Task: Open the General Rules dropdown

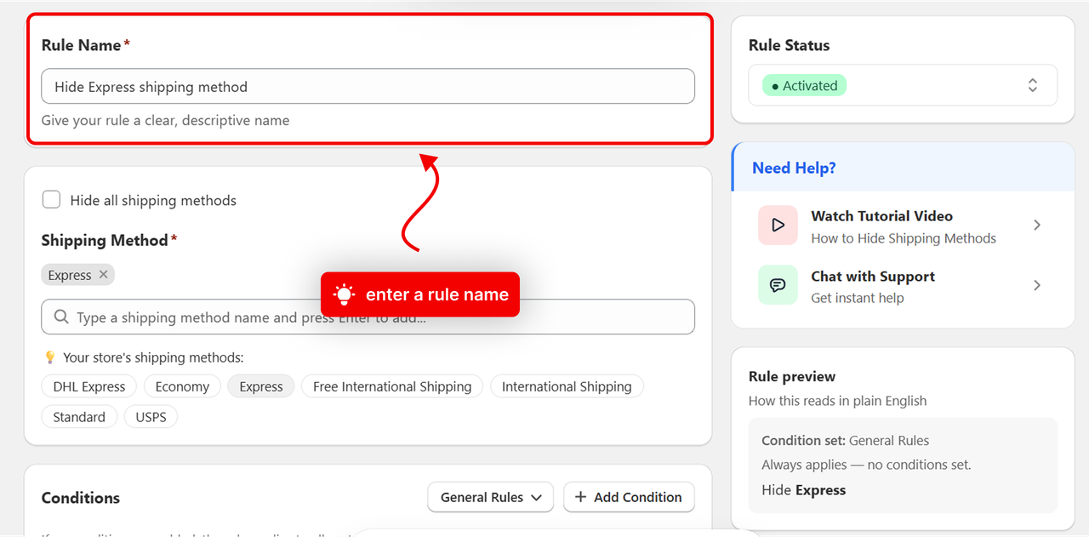Action: 491,497
